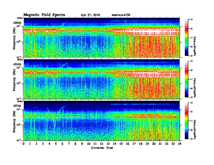The image size is (214, 165).
Task: Click the "-7" value on dD/dt color scale
Action: click(191, 79)
